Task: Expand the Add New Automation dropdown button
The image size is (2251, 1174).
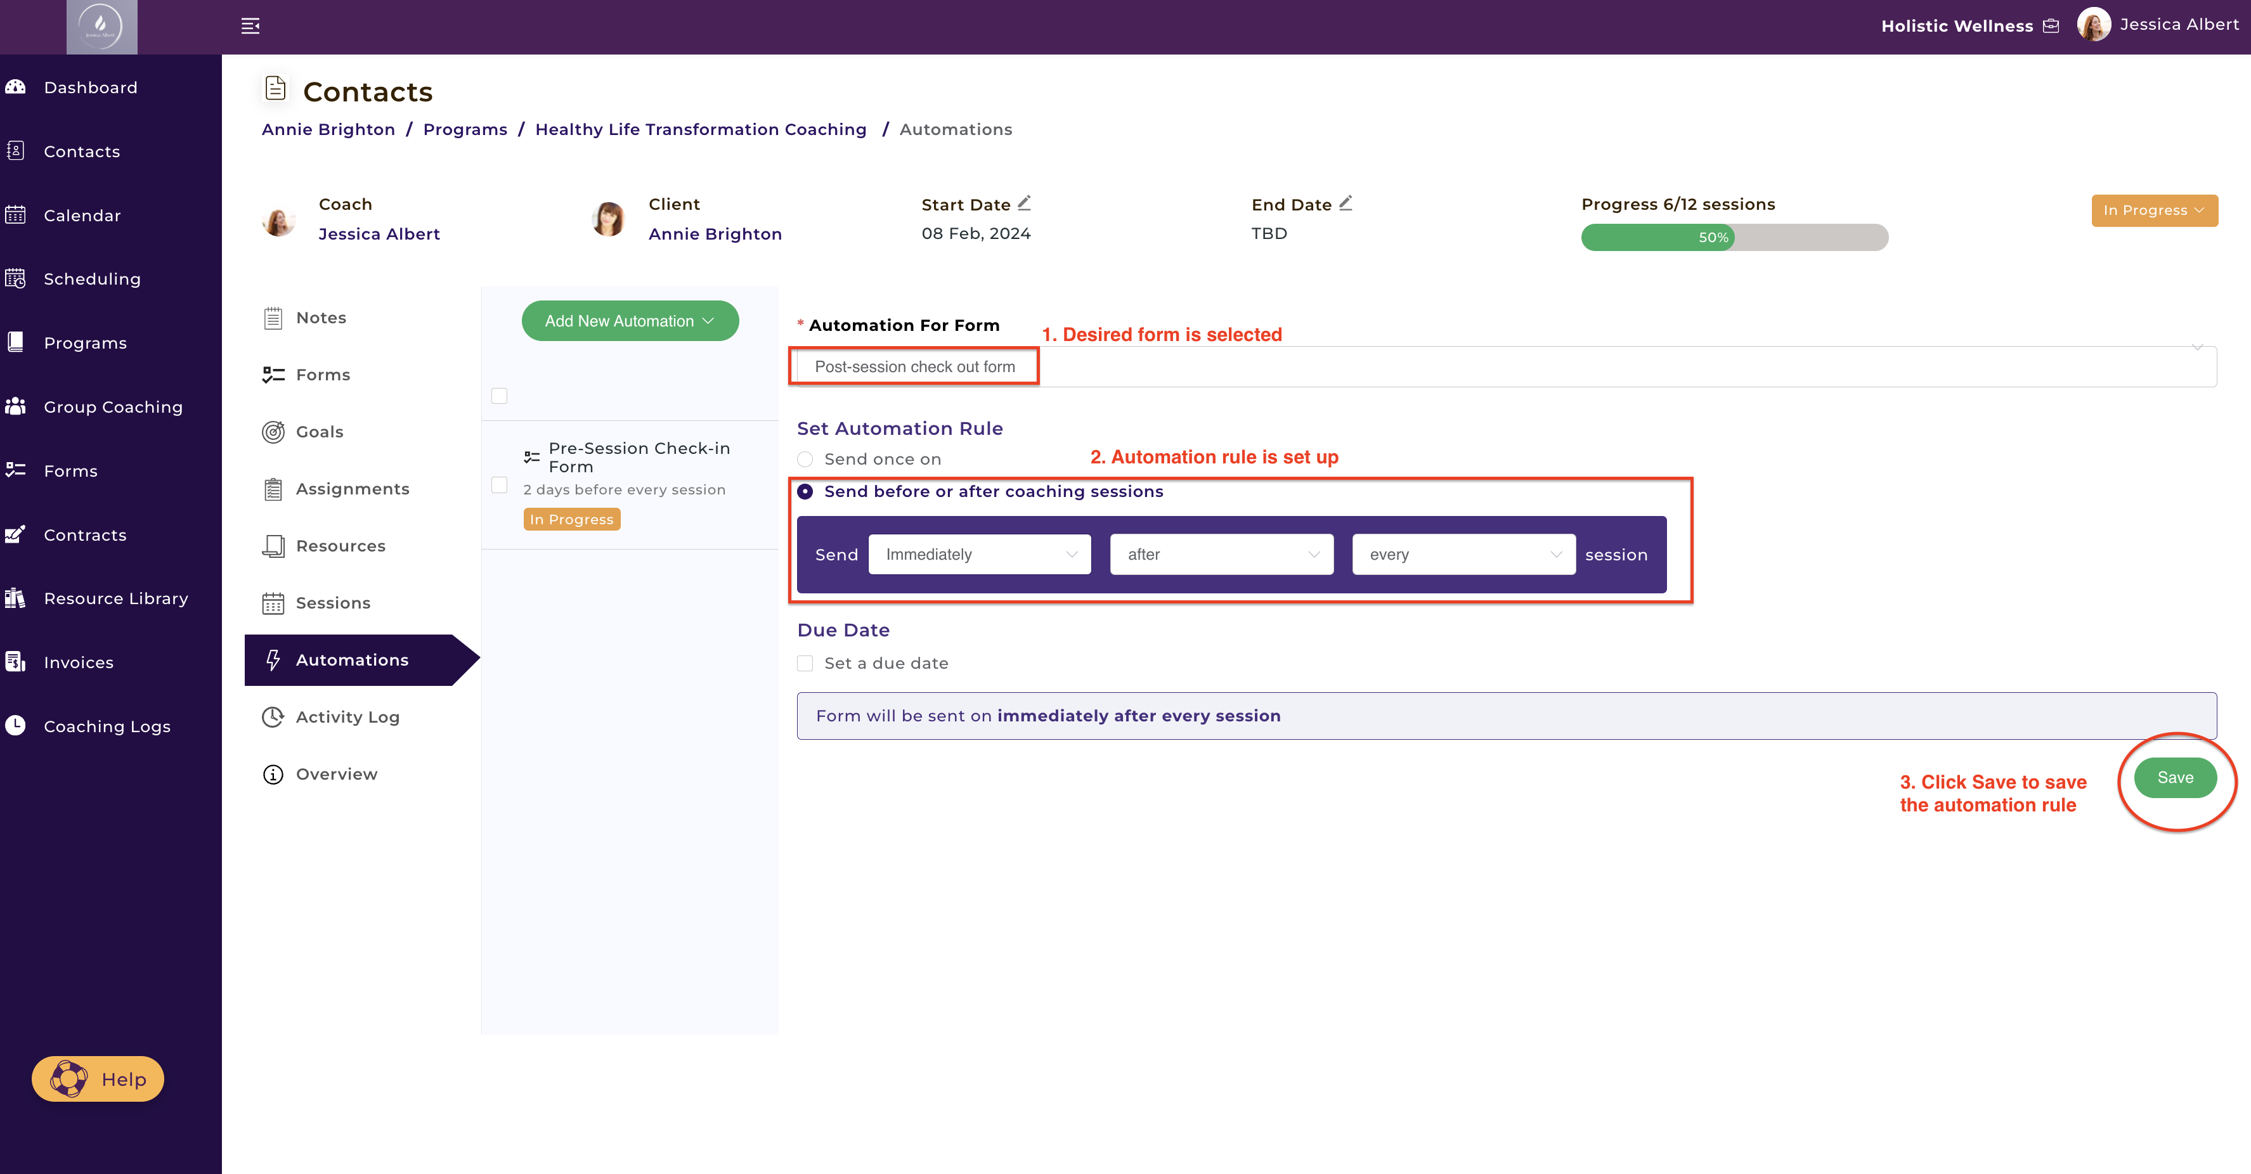Action: coord(630,321)
